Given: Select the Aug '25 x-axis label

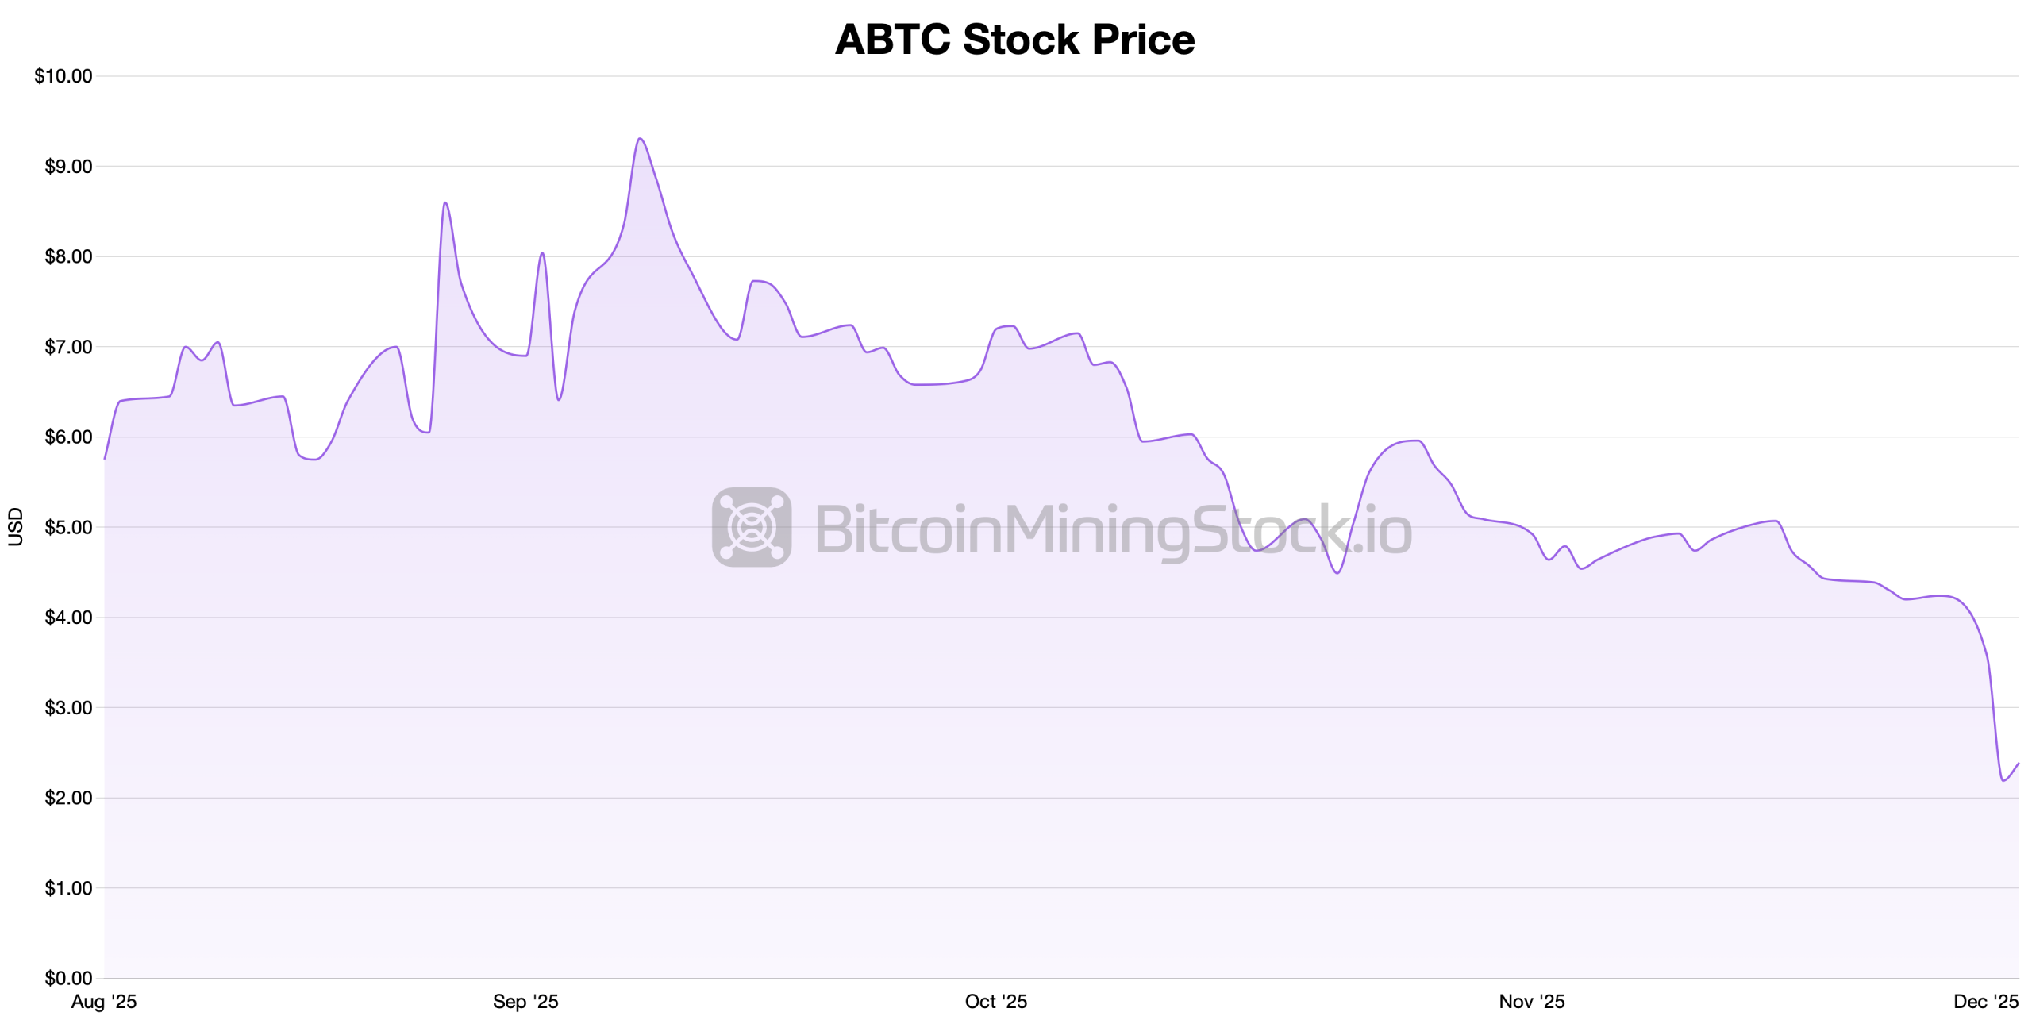Looking at the screenshot, I should coord(104,1002).
